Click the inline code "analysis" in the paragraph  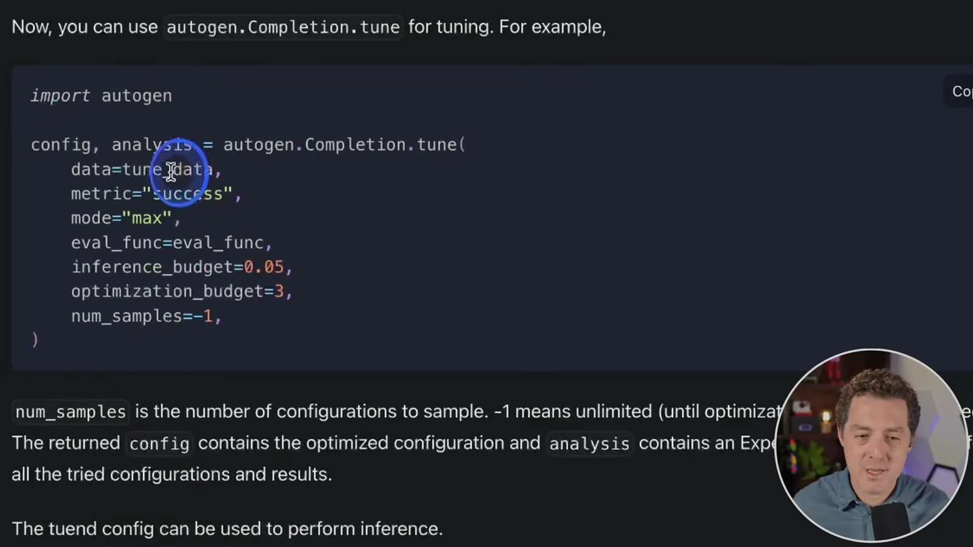[589, 444]
